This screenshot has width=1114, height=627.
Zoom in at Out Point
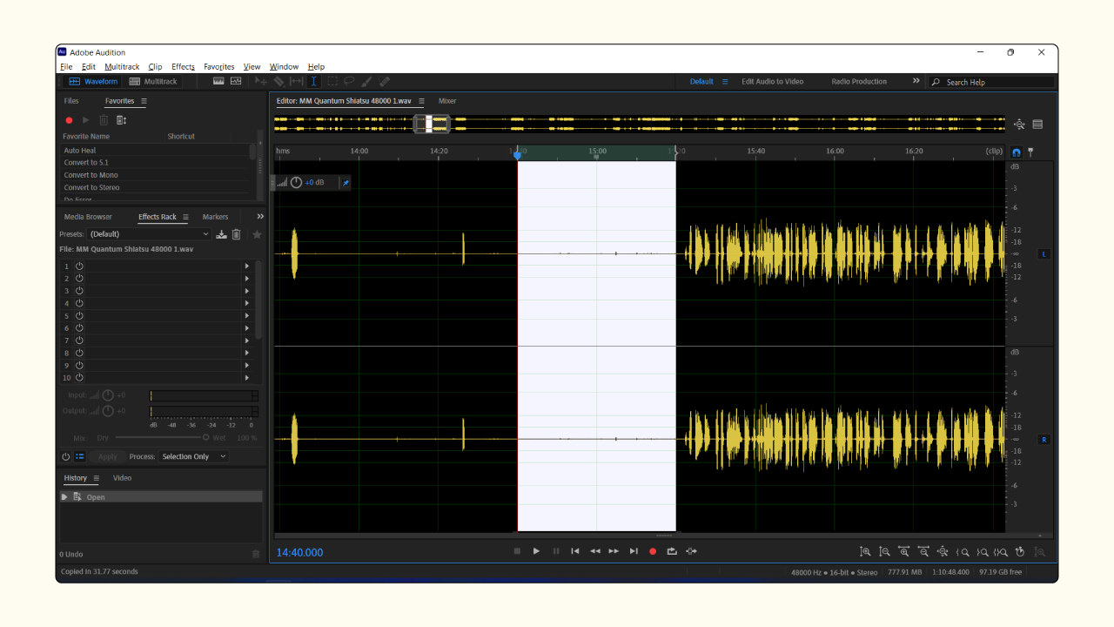pyautogui.click(x=982, y=551)
